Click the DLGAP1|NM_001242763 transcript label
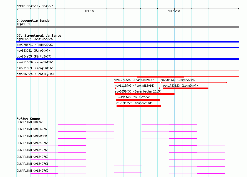Viewport: 247px width, 177px height. click(32, 129)
